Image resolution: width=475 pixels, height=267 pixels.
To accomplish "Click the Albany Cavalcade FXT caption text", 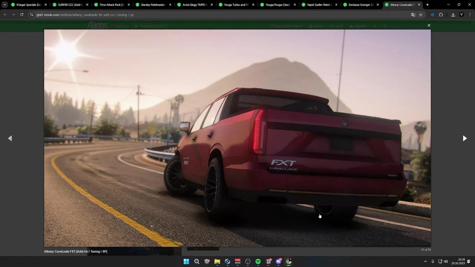I will coord(76,251).
